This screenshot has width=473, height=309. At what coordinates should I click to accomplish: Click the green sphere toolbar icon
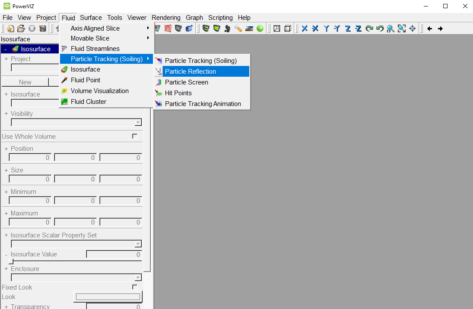260,28
